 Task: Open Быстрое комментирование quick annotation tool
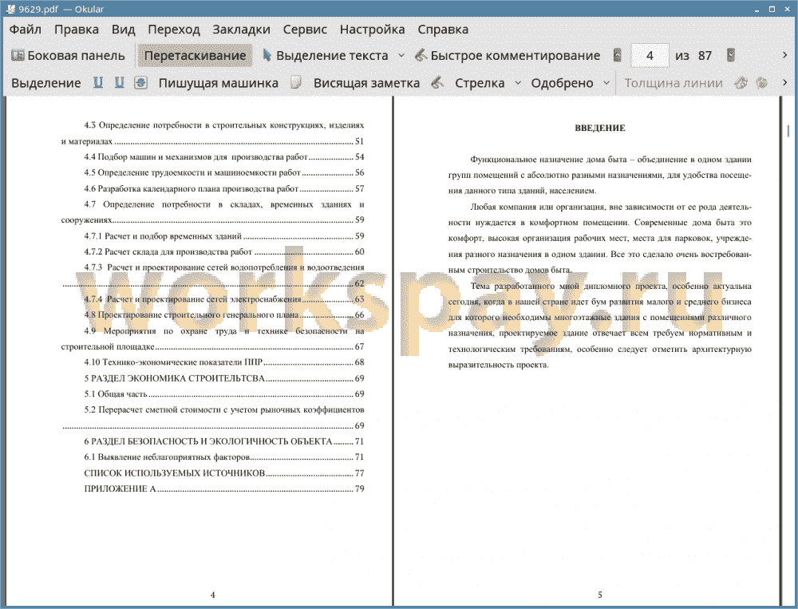pyautogui.click(x=508, y=56)
